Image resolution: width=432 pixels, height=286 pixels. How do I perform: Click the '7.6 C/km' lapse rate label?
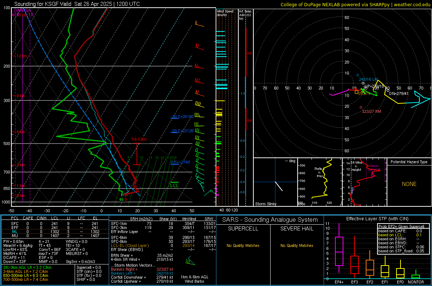coord(139,140)
